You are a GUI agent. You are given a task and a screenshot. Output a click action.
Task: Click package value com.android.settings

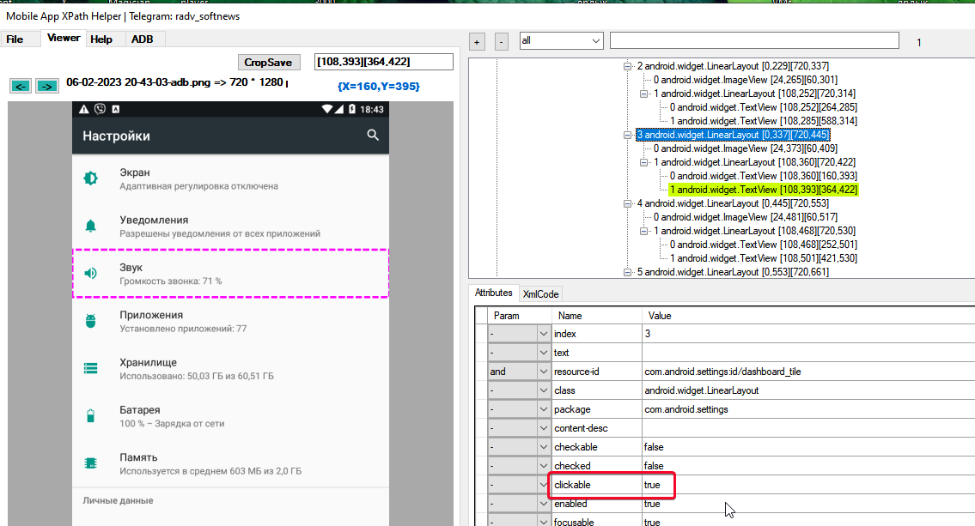click(x=686, y=409)
